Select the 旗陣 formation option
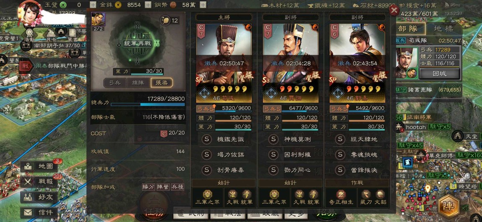This screenshot has width=482, height=222. coord(138,82)
